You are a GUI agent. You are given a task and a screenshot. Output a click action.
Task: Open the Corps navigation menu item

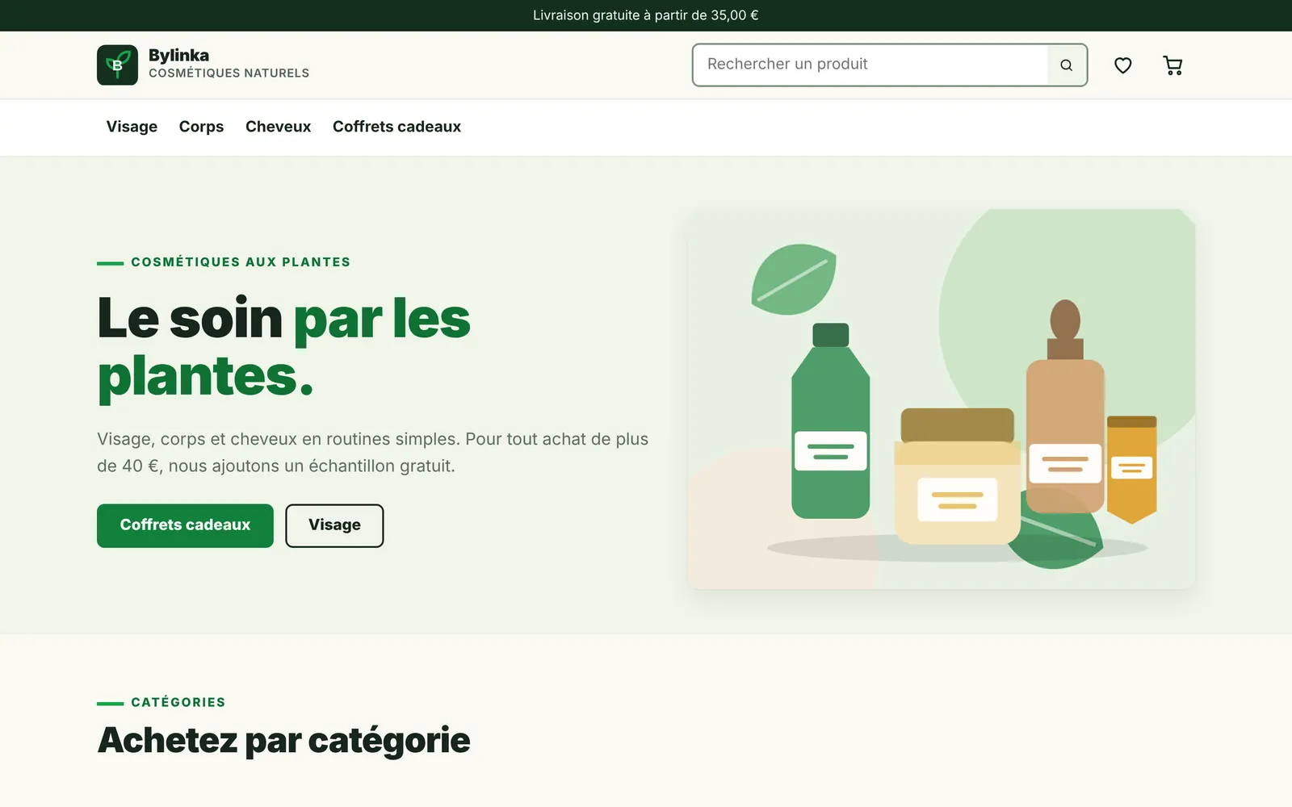(201, 127)
